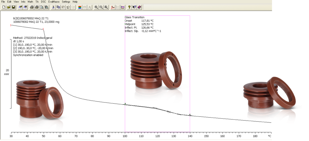Click the yellow question mark help icon
309x141 pixels.
click(129, 7)
